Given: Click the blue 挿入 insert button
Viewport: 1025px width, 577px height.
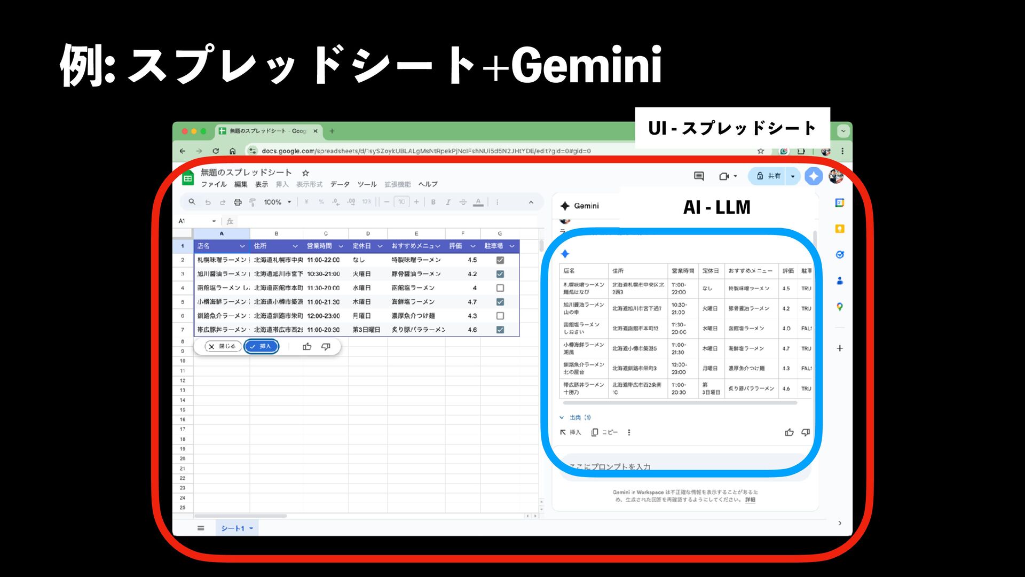Looking at the screenshot, I should click(262, 347).
